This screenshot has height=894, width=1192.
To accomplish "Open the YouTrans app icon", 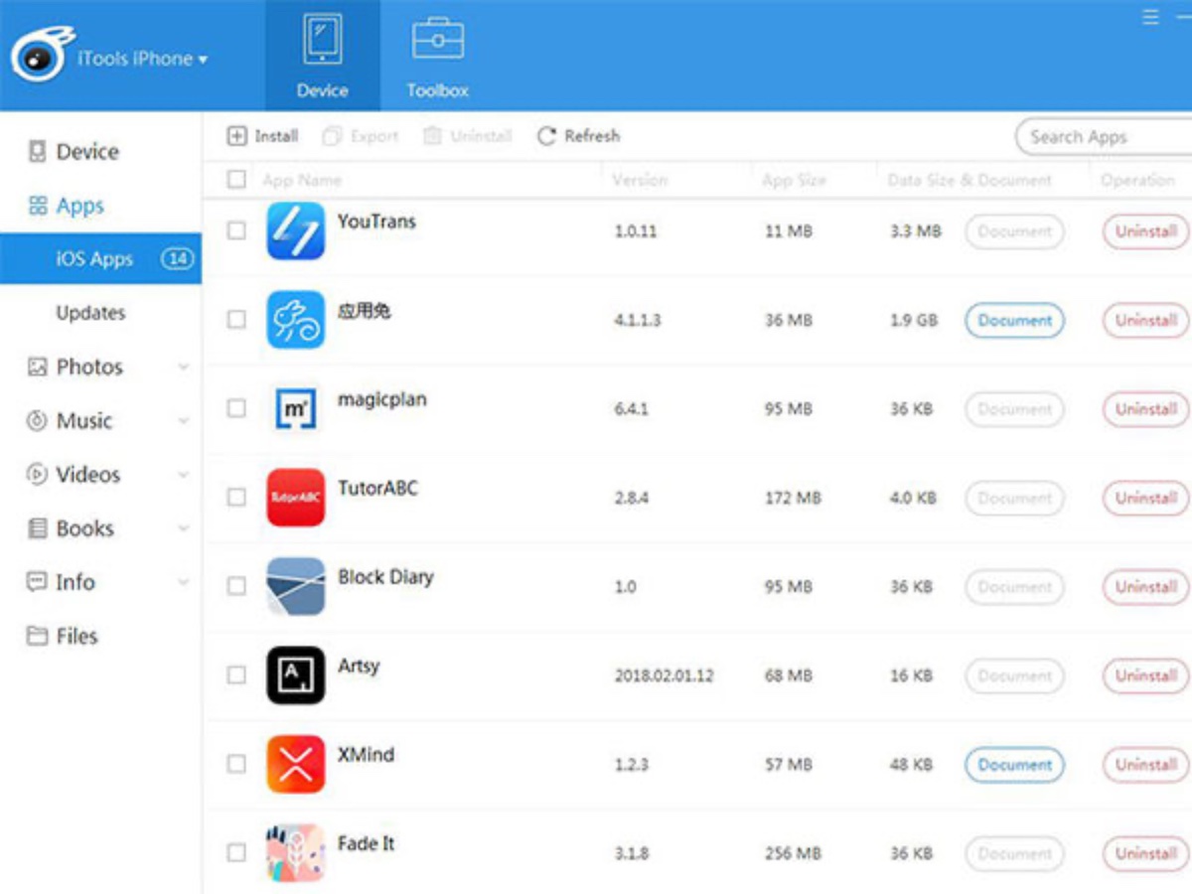I will tap(295, 231).
